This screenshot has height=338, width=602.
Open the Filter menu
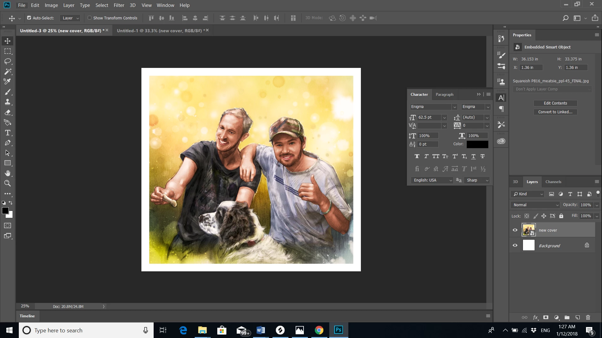point(119,5)
